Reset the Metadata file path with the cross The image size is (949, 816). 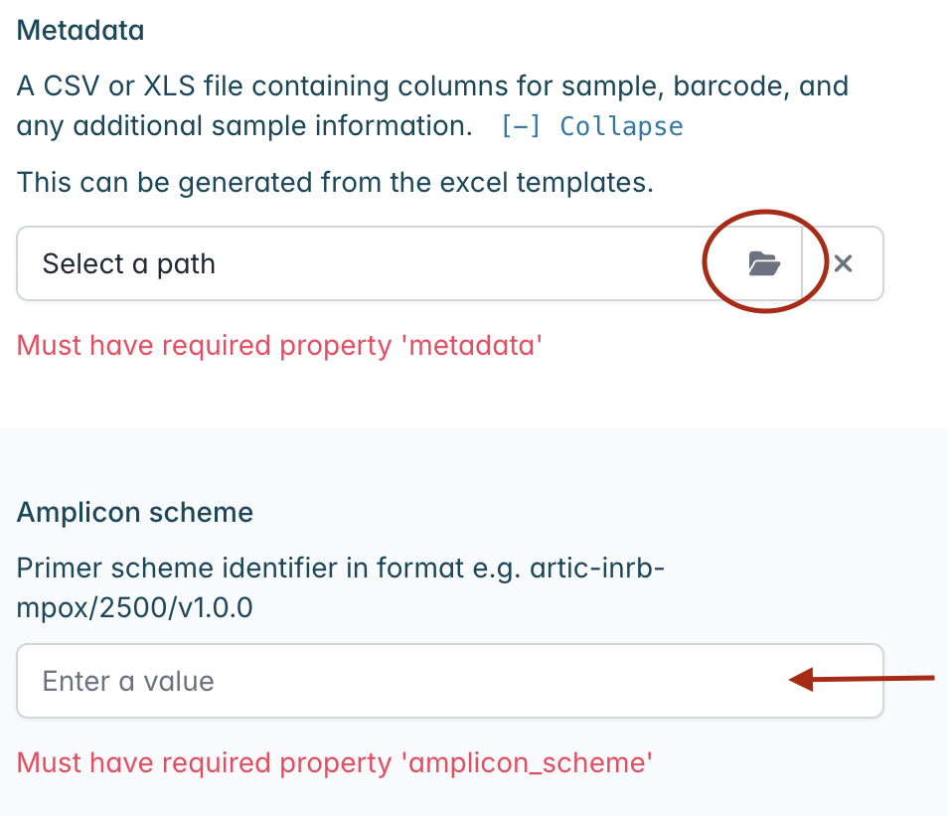tap(843, 263)
